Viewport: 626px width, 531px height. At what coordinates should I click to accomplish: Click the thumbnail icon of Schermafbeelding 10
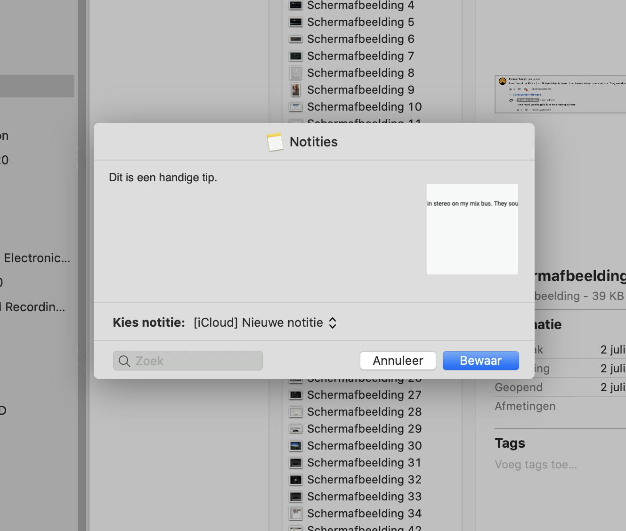click(295, 106)
